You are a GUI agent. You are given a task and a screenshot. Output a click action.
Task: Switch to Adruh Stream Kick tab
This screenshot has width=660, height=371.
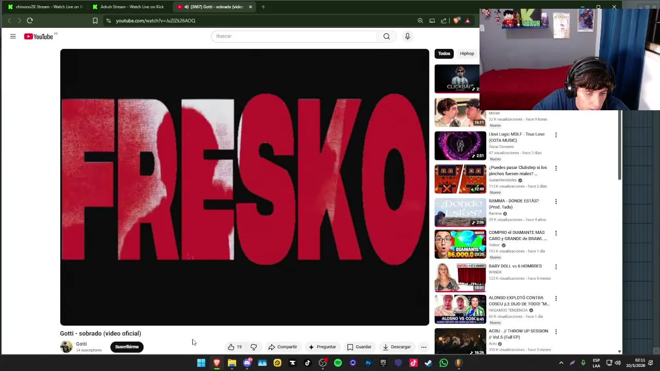pos(129,7)
